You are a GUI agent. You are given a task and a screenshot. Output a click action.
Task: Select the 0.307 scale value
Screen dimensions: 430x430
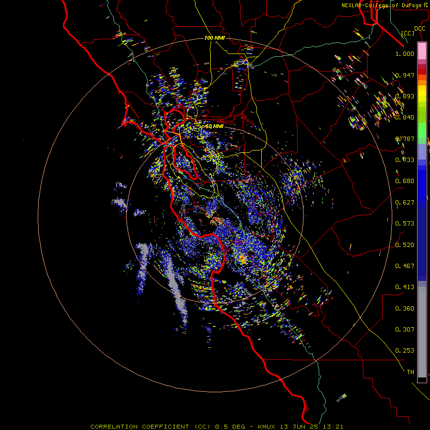pyautogui.click(x=405, y=330)
